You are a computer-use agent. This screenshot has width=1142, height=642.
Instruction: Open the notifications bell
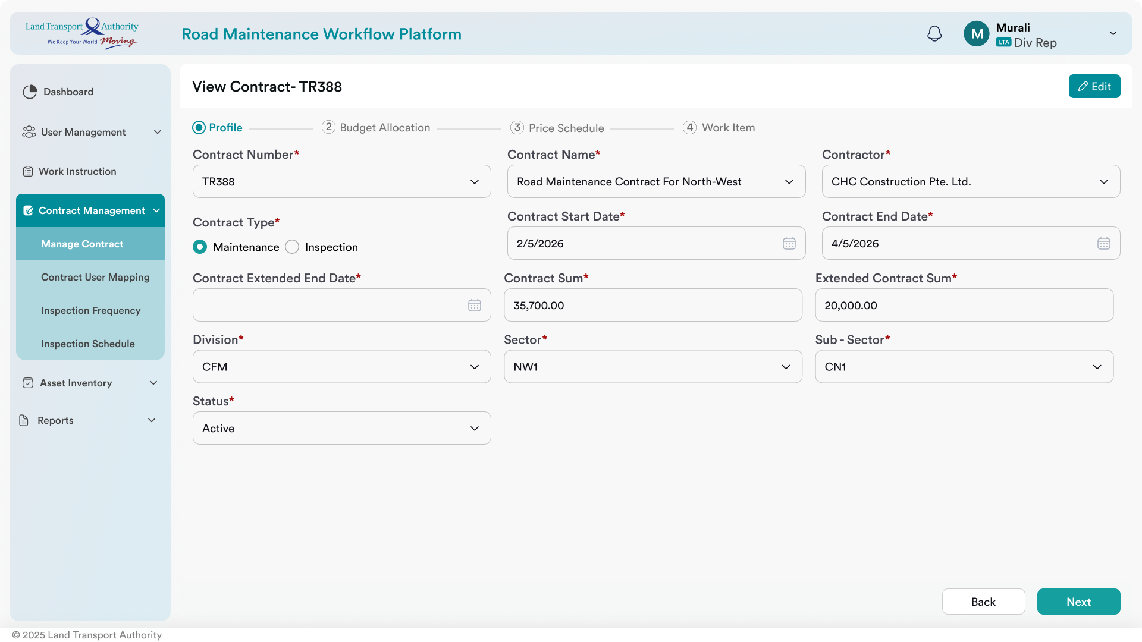click(x=934, y=34)
